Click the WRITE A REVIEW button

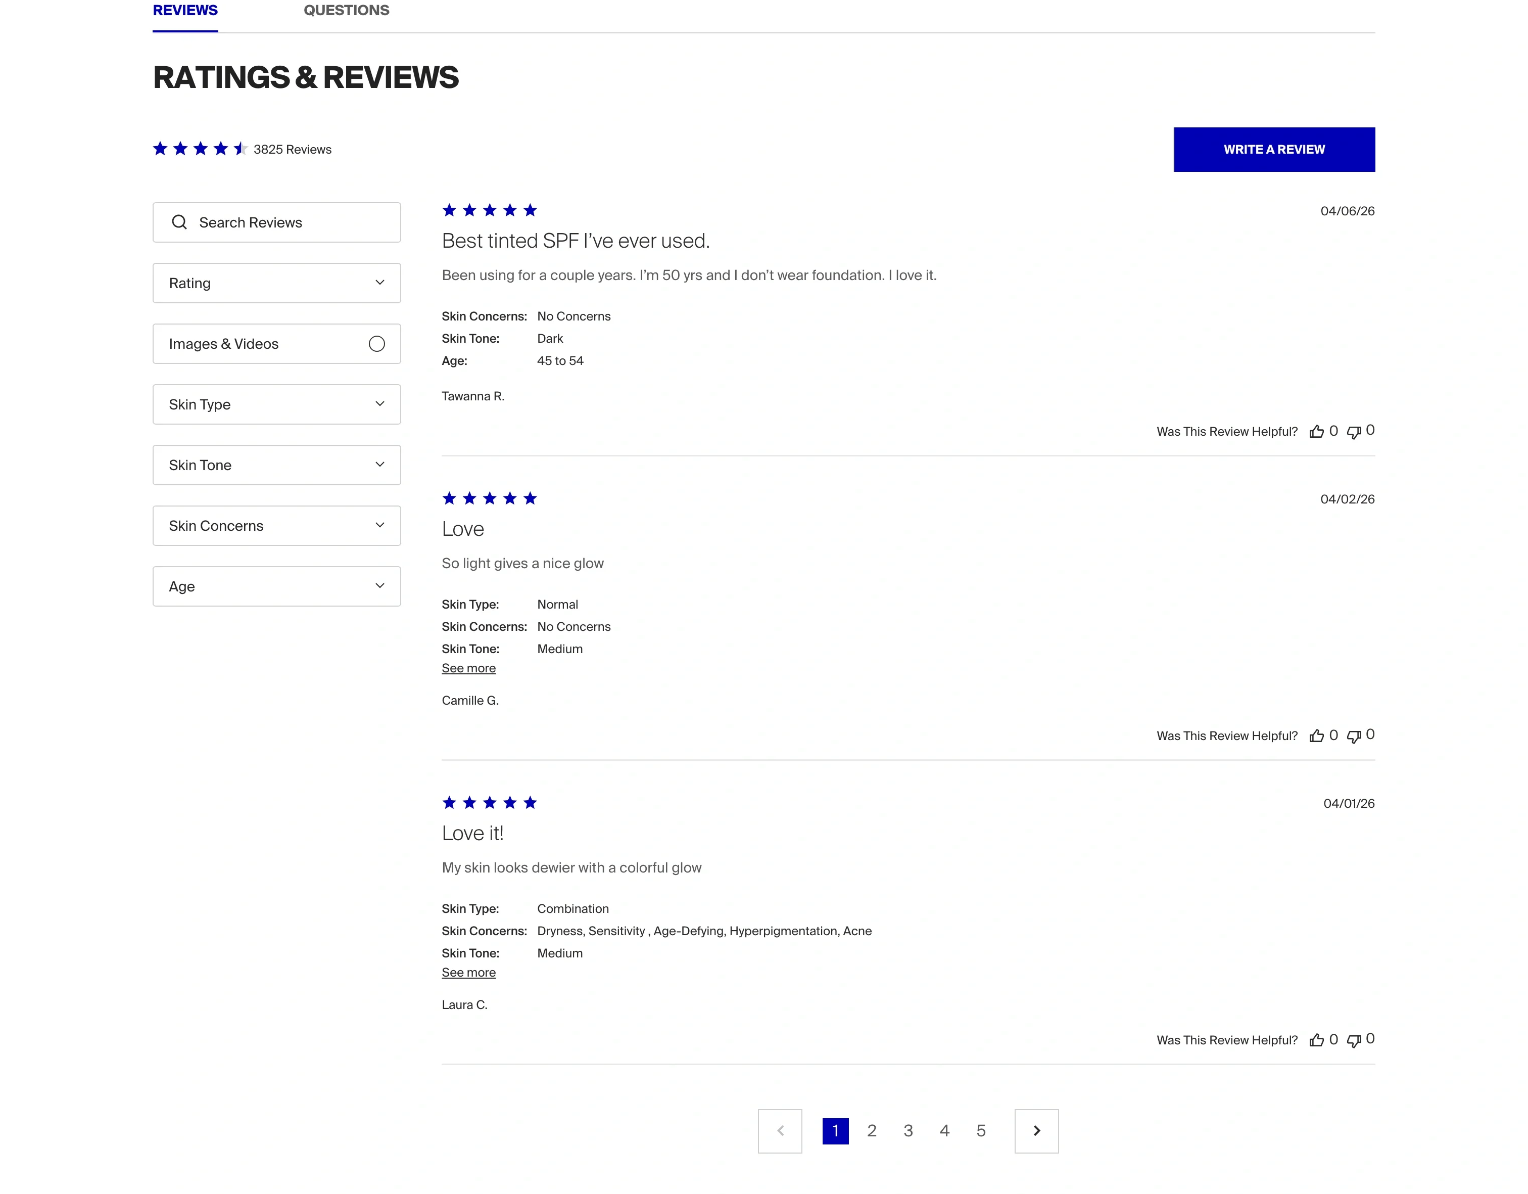coord(1274,149)
